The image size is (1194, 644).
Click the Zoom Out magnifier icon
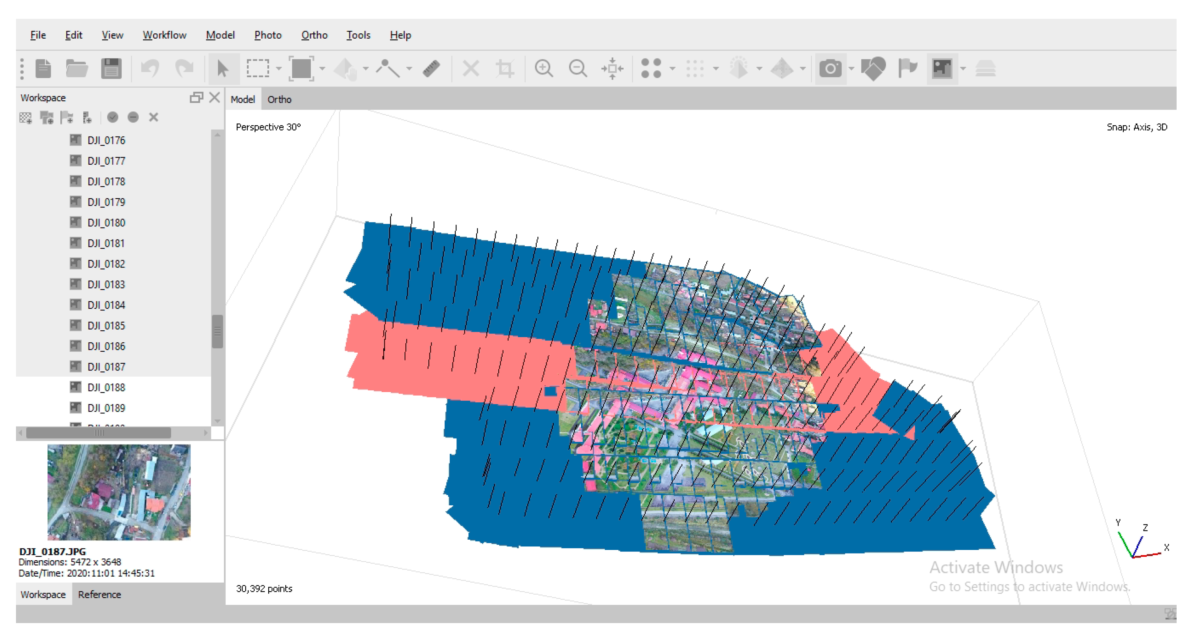tap(577, 68)
